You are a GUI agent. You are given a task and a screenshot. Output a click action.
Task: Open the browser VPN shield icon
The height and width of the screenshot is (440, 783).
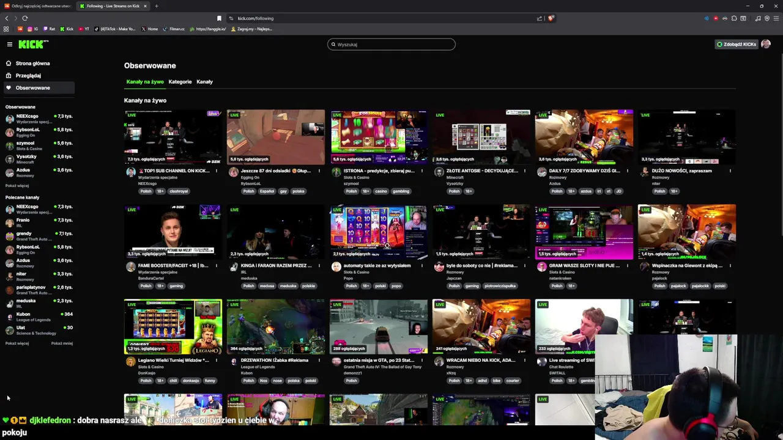click(767, 18)
